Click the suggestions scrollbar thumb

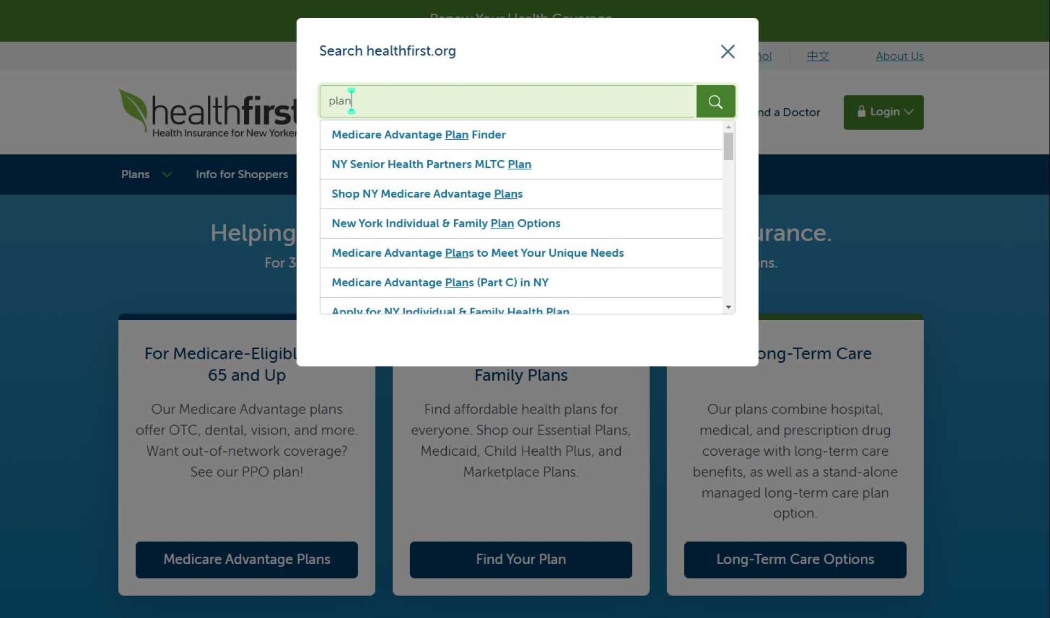(x=728, y=146)
